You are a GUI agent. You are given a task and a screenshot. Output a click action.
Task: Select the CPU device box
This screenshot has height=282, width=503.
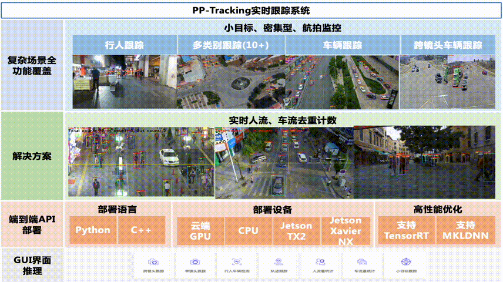pyautogui.click(x=249, y=231)
